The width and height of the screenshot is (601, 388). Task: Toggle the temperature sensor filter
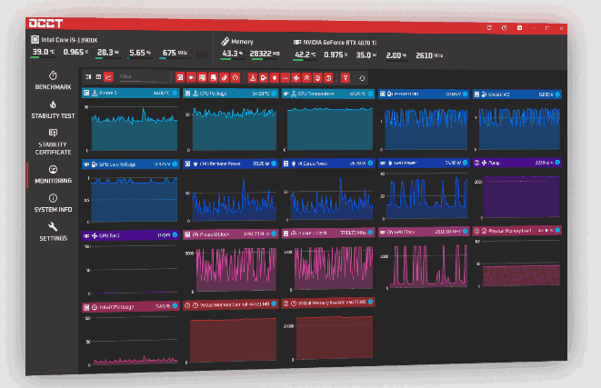tap(253, 78)
